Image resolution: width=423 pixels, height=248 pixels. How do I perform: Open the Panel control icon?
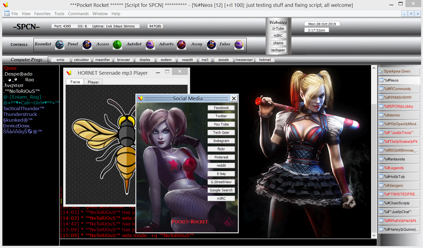tap(87, 44)
